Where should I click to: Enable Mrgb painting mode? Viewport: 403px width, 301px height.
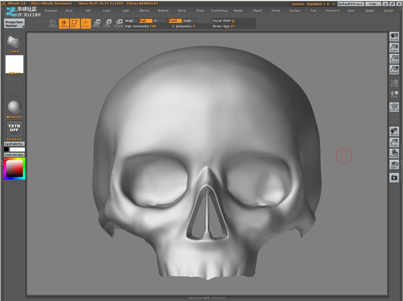(130, 21)
